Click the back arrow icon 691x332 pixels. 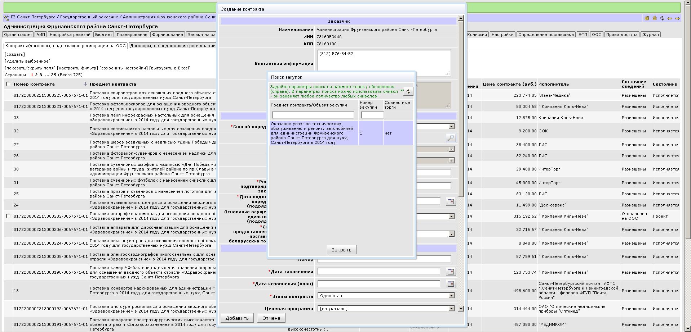pos(670,18)
